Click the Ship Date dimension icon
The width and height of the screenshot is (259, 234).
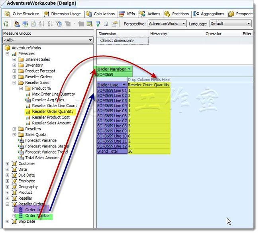click(x=14, y=221)
